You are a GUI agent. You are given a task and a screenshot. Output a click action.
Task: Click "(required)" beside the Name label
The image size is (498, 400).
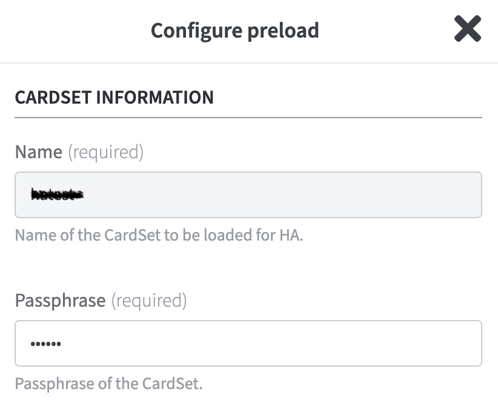pos(105,152)
